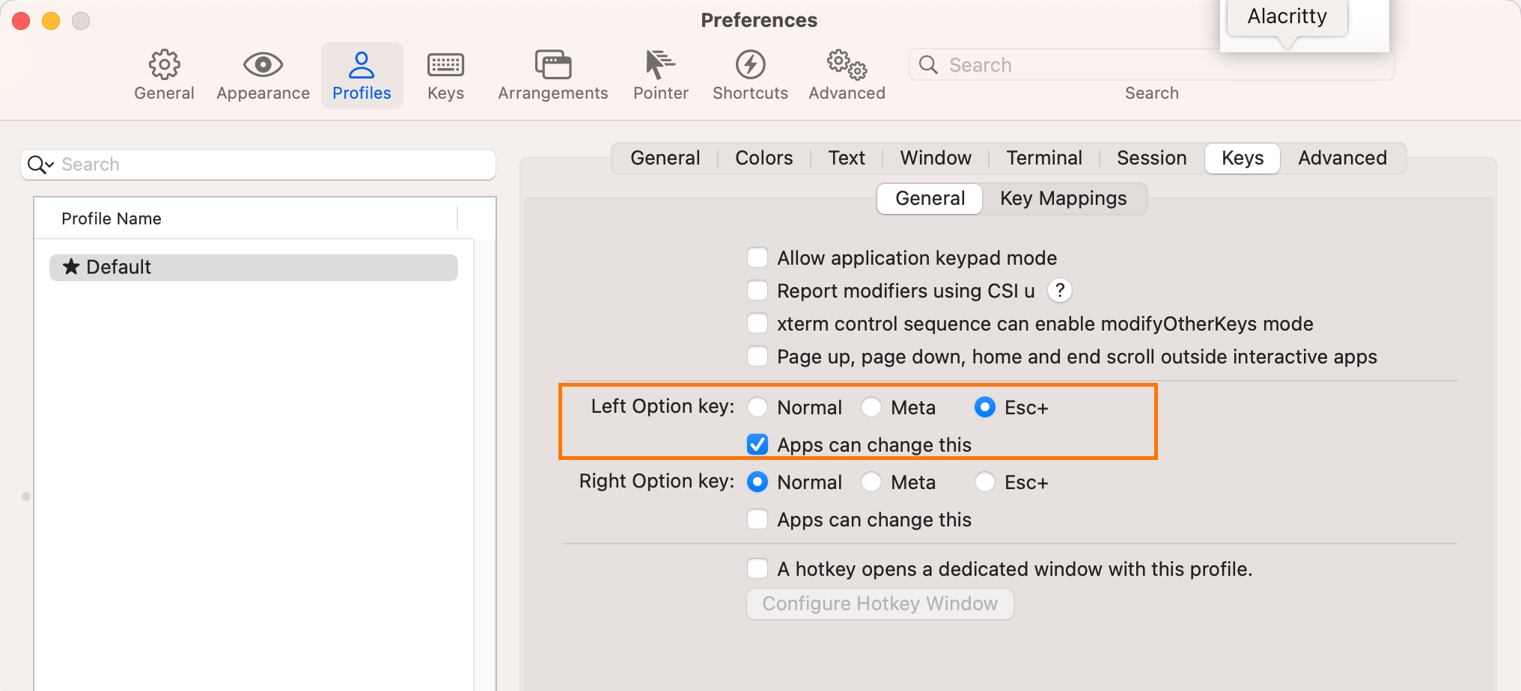Viewport: 1521px width, 691px height.
Task: Switch to the Terminal profile tab
Action: (x=1043, y=159)
